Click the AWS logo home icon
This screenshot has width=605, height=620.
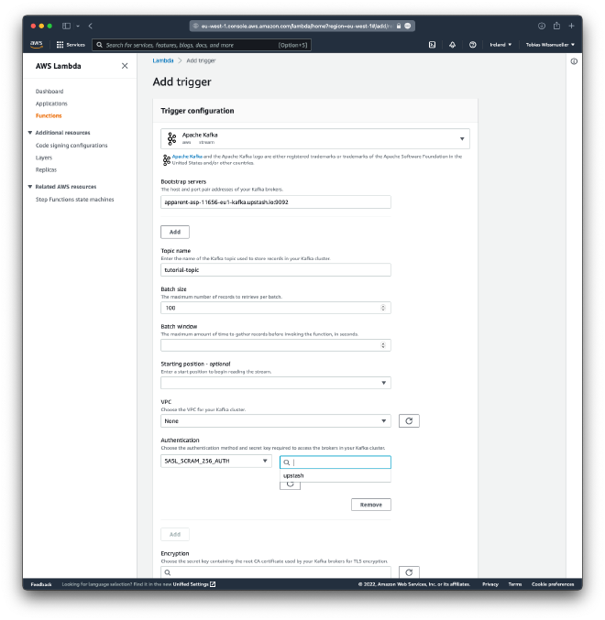[x=36, y=44]
